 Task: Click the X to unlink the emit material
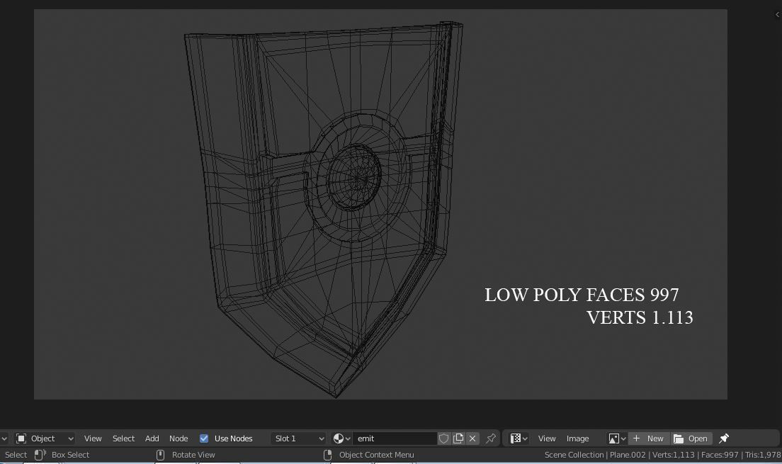[x=472, y=438]
